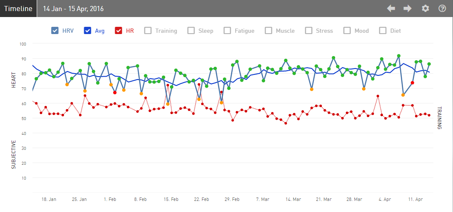Enable the Training checkbox
This screenshot has width=453, height=212.
coord(148,31)
